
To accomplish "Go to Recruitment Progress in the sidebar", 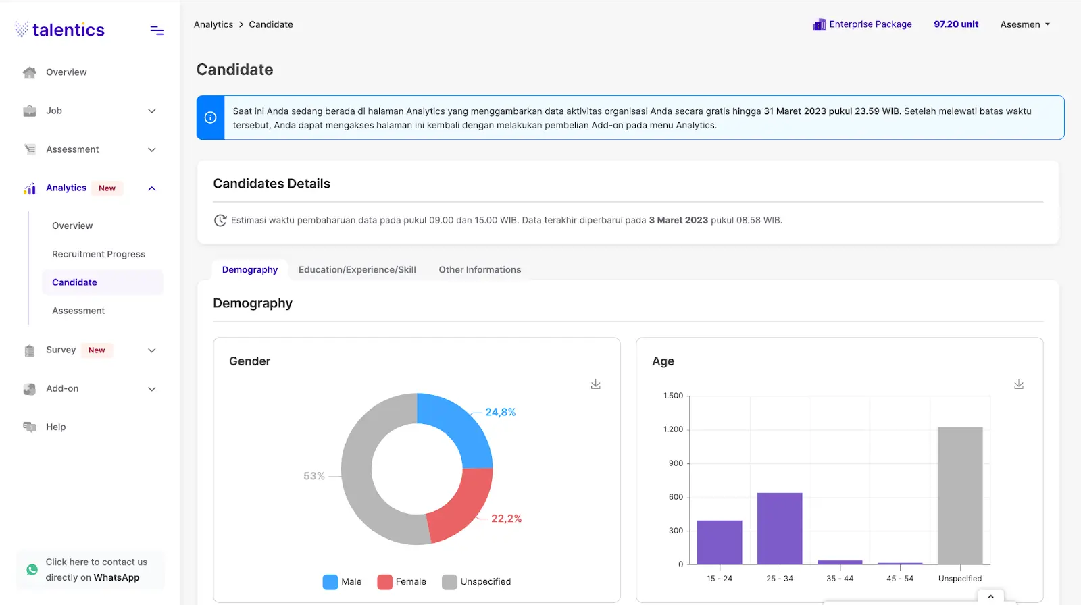I will [99, 255].
